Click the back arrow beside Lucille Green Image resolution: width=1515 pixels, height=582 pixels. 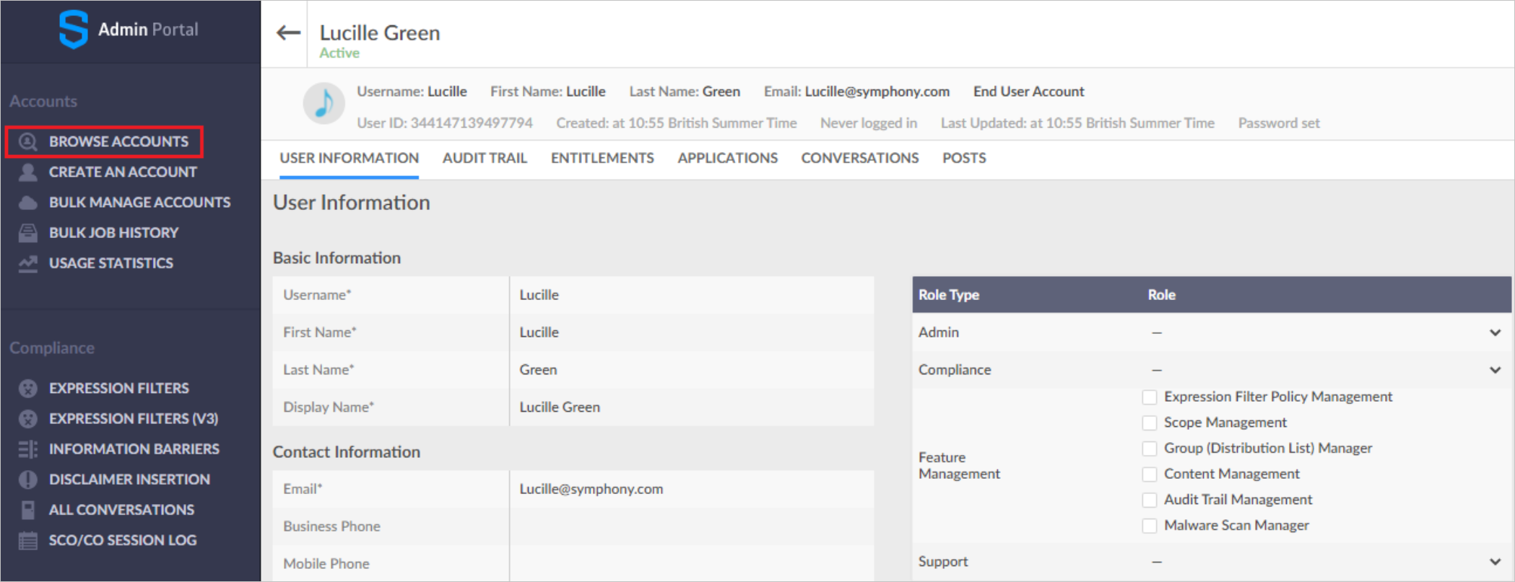tap(288, 32)
